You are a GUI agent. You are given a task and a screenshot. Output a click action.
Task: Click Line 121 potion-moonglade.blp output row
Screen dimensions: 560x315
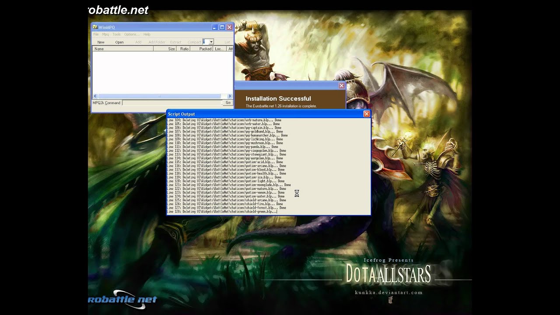[x=229, y=185]
